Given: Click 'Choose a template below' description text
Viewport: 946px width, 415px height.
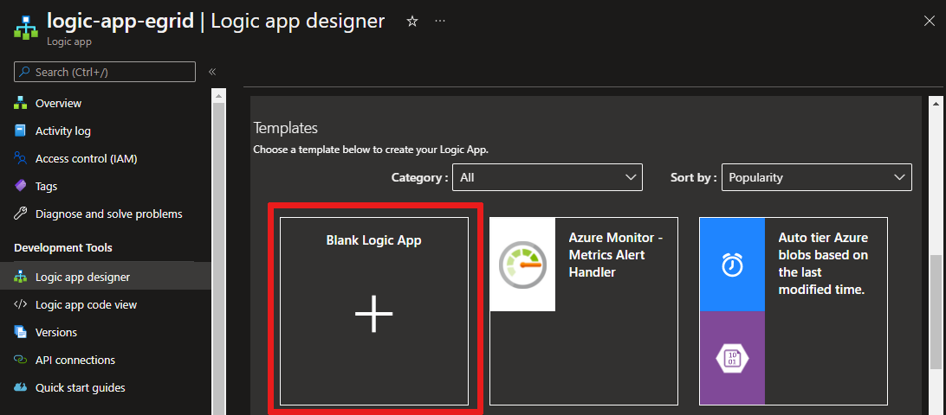Looking at the screenshot, I should pyautogui.click(x=371, y=150).
